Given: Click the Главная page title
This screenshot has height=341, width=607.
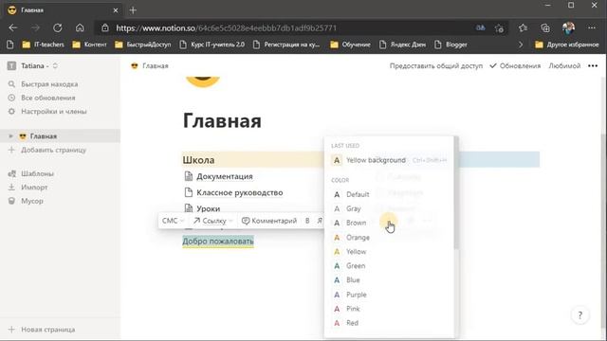Looking at the screenshot, I should (x=222, y=120).
